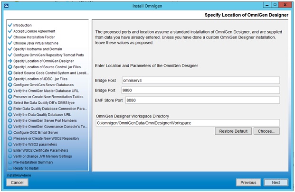295x192 pixels.
Task: Close the Install Omnigen window
Action: [285, 5]
